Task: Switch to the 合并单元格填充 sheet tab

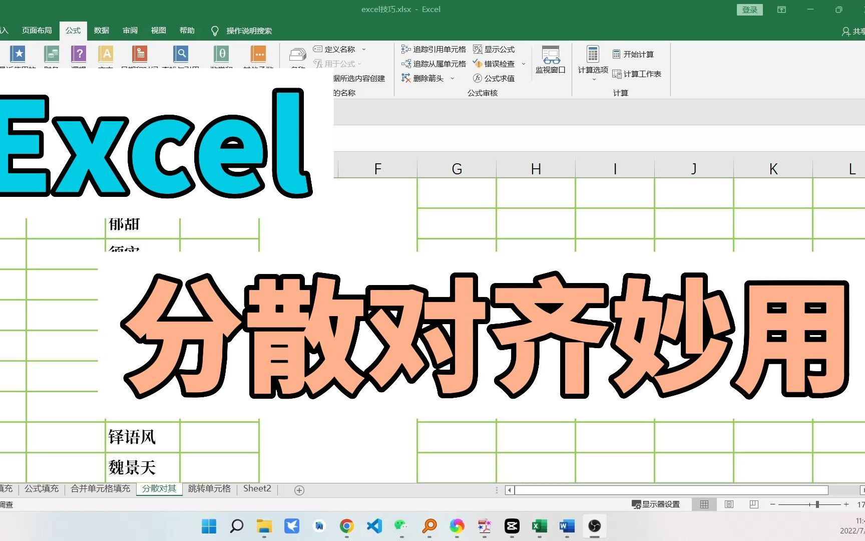Action: pyautogui.click(x=100, y=488)
